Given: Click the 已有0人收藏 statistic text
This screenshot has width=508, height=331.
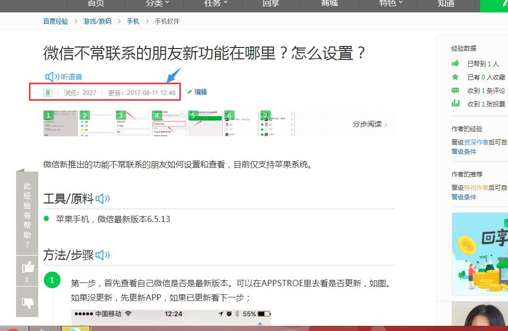Looking at the screenshot, I should (x=486, y=77).
